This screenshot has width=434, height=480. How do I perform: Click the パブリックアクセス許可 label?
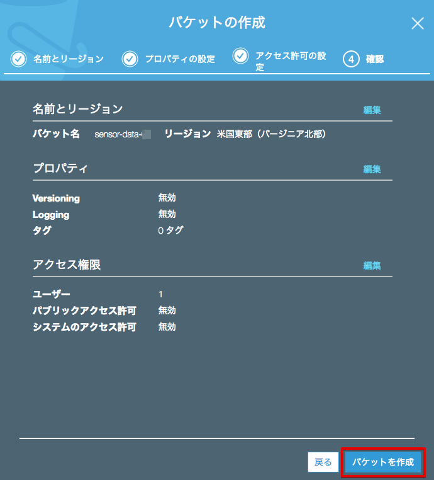coord(84,311)
